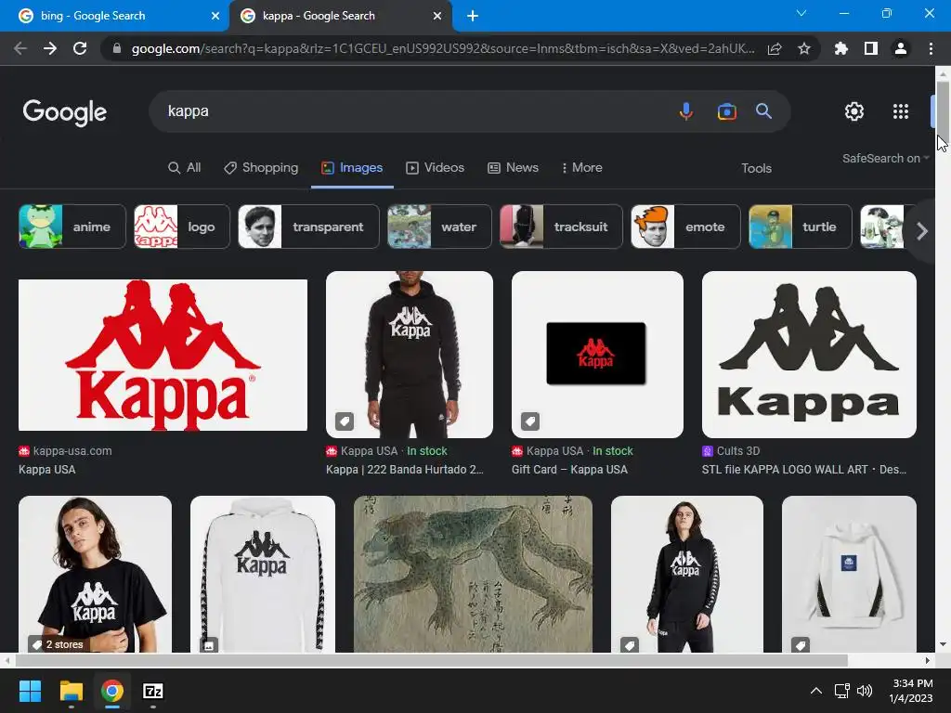
Task: Show hidden system tray icons
Action: pos(816,691)
